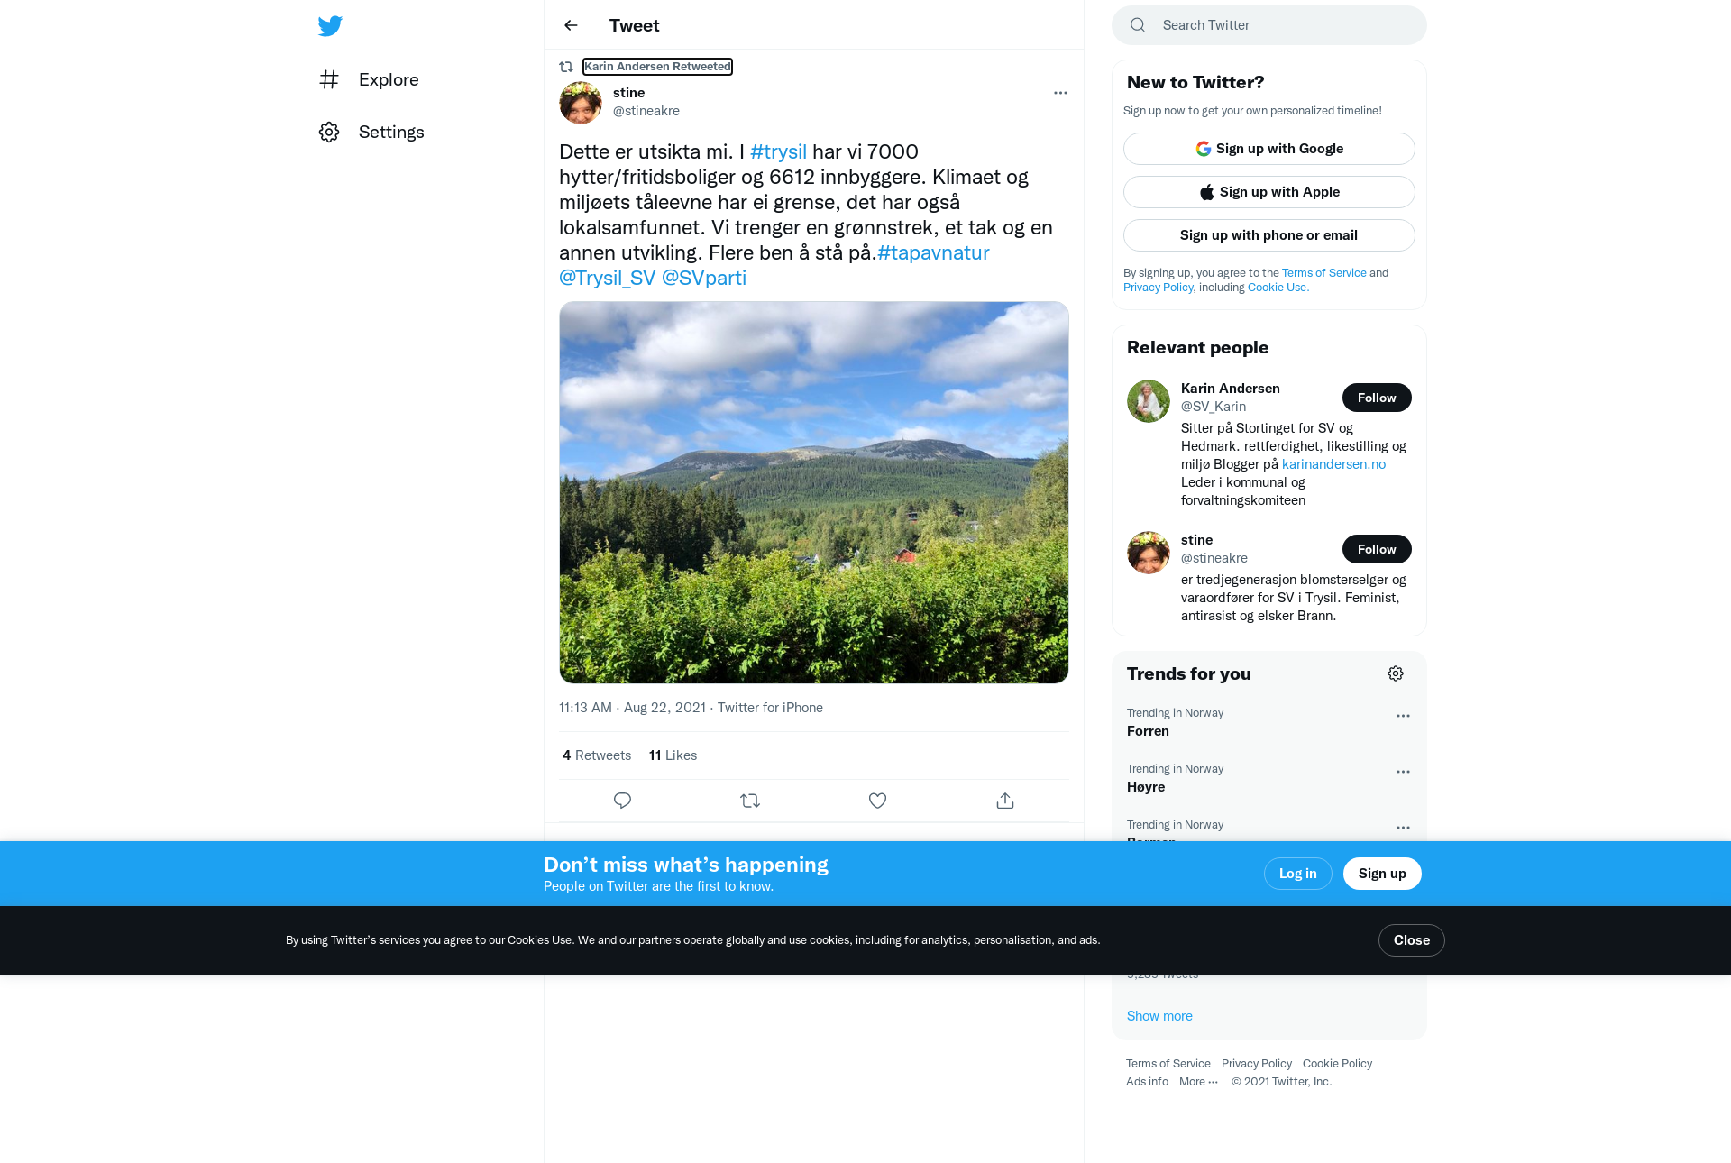This screenshot has height=1163, width=1731.
Task: Open the mountain landscape photo
Action: (814, 492)
